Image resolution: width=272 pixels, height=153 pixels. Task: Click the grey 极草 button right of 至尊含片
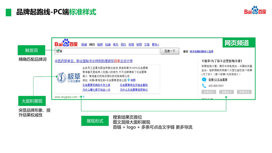(x=244, y=92)
